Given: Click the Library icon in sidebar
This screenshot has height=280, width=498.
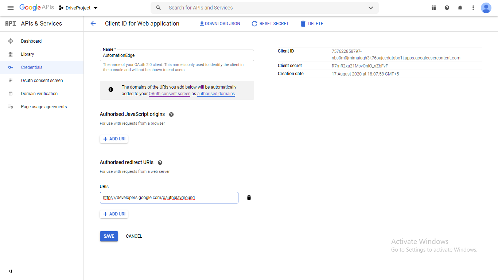Looking at the screenshot, I should pos(11,54).
